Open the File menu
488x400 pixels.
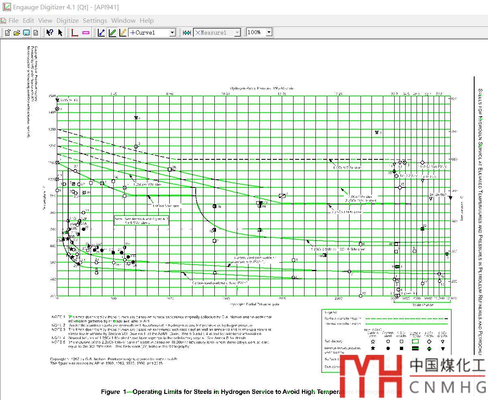point(13,20)
